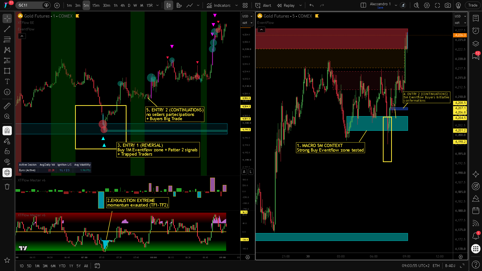Open the forecasting and measurement tools

(x=7, y=60)
